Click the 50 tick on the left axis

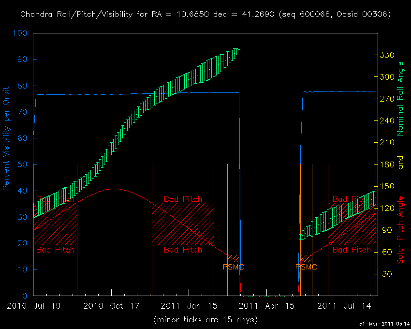(x=23, y=164)
